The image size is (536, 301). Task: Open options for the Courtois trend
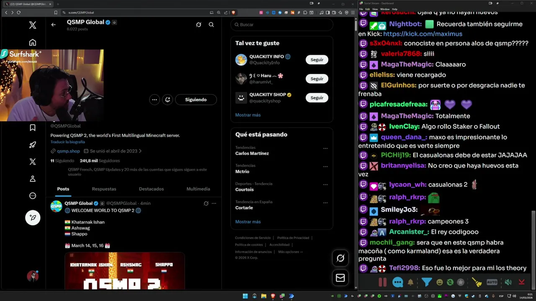tap(325, 184)
